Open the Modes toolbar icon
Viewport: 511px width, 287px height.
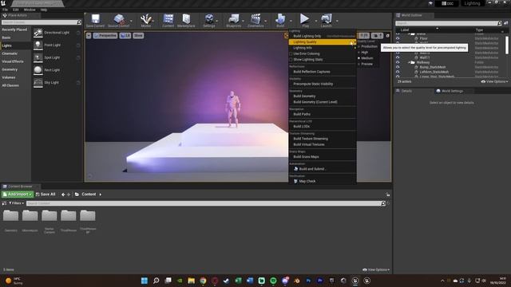click(145, 20)
